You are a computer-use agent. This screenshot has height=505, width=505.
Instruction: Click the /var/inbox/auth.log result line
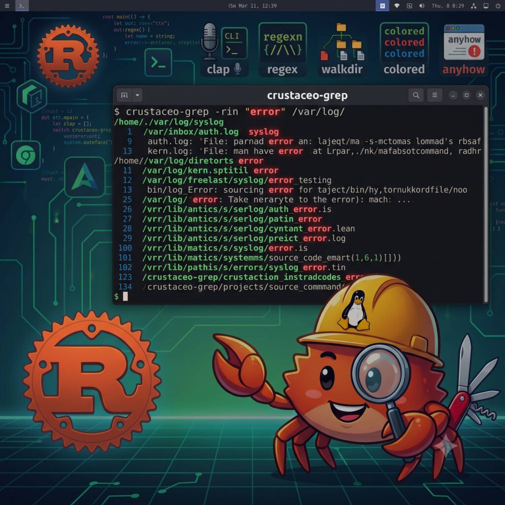203,132
